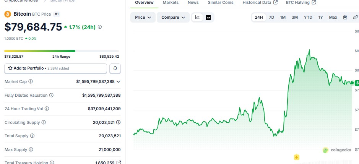Click the $79,684.75 price text
Screen dimensions: 359x164
click(33, 27)
